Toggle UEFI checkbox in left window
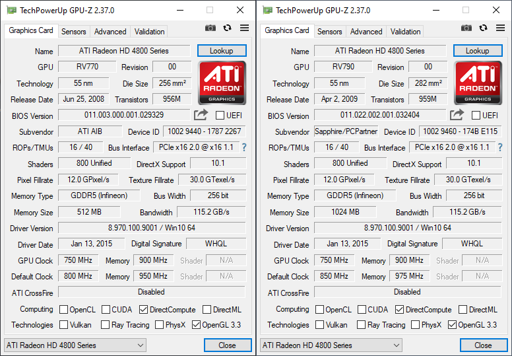512x356 pixels. (220, 116)
